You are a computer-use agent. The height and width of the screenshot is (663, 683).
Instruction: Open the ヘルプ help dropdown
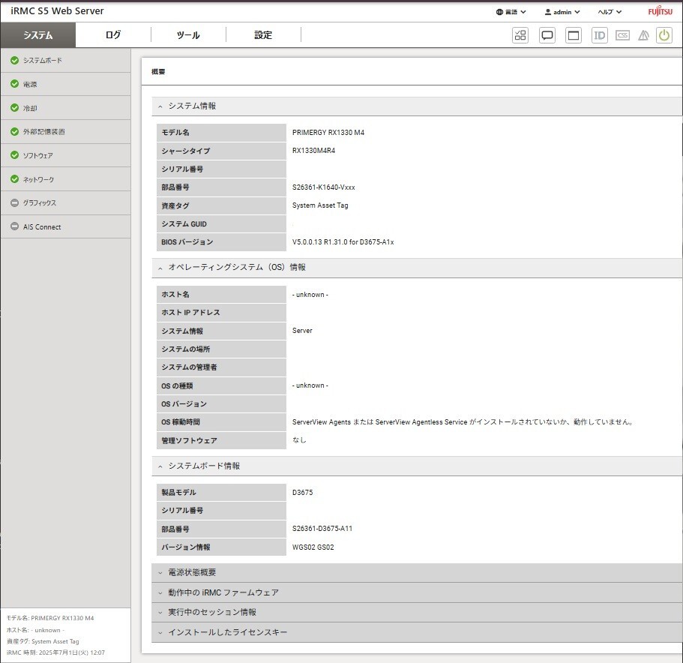click(x=610, y=12)
